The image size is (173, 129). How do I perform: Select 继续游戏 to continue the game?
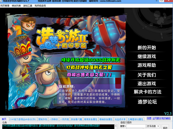pos(147,56)
